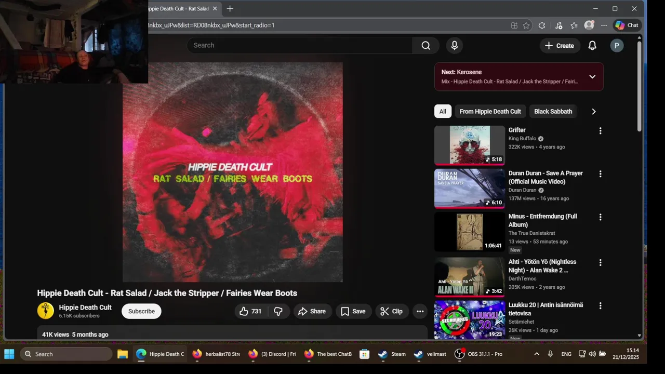Open options for Ahti Yötön Yö video
This screenshot has width=665, height=374.
click(x=600, y=263)
